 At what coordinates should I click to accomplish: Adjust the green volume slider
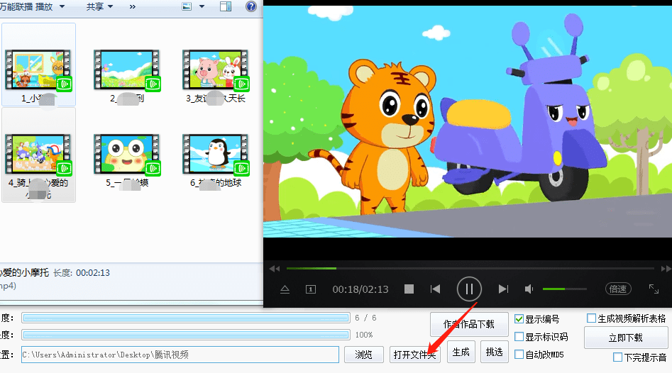[x=564, y=289]
